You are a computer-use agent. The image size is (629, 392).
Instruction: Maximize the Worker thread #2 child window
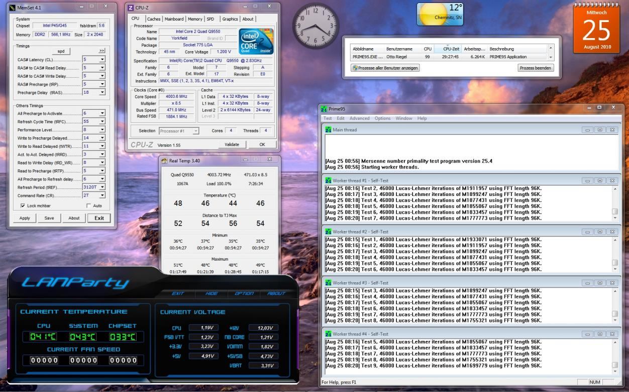coord(599,232)
